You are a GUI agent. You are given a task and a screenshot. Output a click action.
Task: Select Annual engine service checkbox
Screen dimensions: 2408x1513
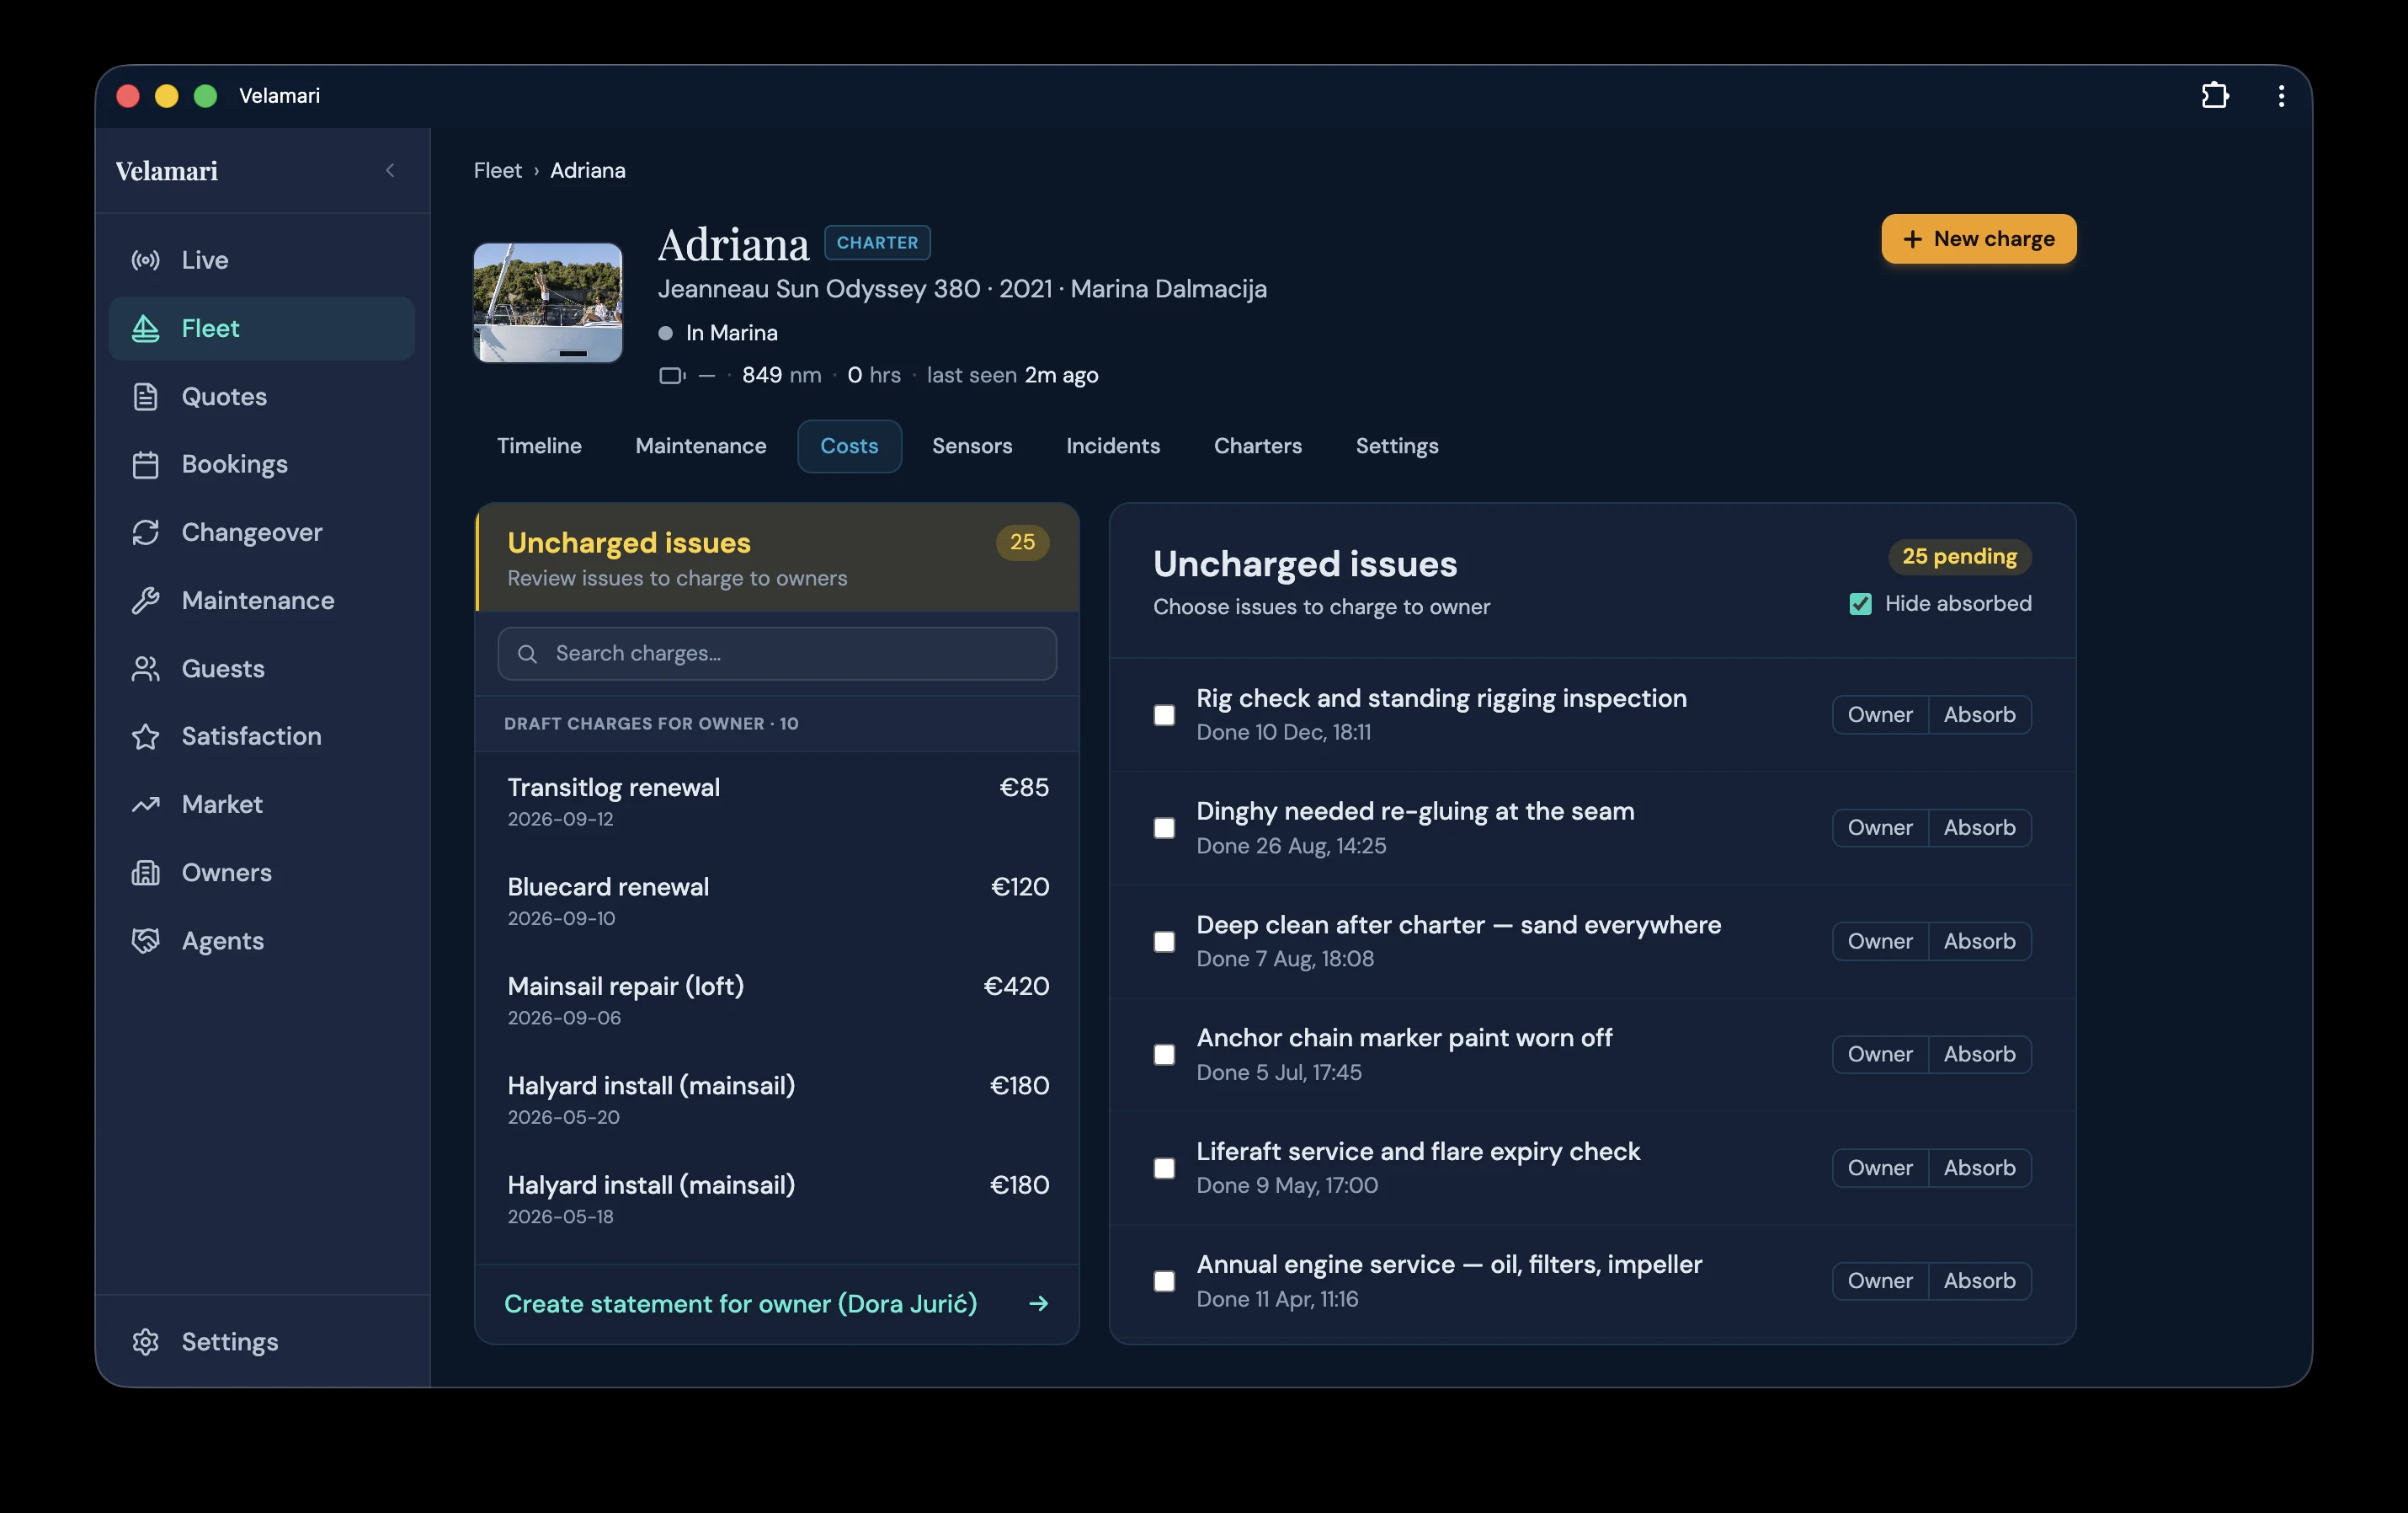(1164, 1282)
